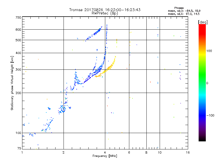Image resolution: width=221 pixels, height=166 pixels.
Task: Click the '750' y-axis tick label
Action: click(x=18, y=17)
